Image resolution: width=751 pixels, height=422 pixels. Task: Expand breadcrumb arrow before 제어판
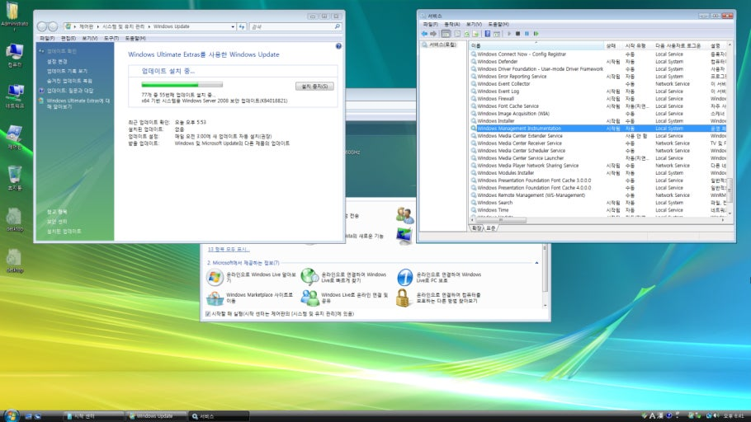(x=75, y=27)
